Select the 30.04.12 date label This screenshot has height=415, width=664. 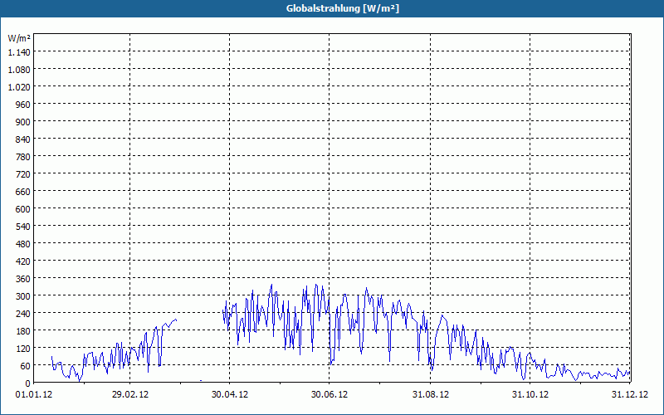[x=230, y=395]
